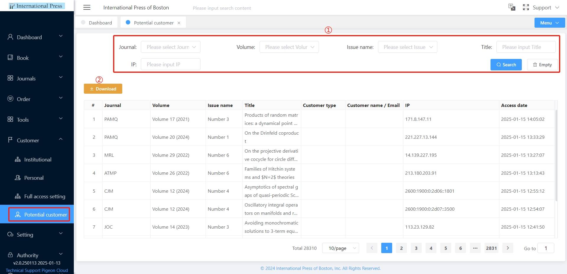Click the Customer flag icon in sidebar
The width and height of the screenshot is (567, 274).
pyautogui.click(x=10, y=140)
